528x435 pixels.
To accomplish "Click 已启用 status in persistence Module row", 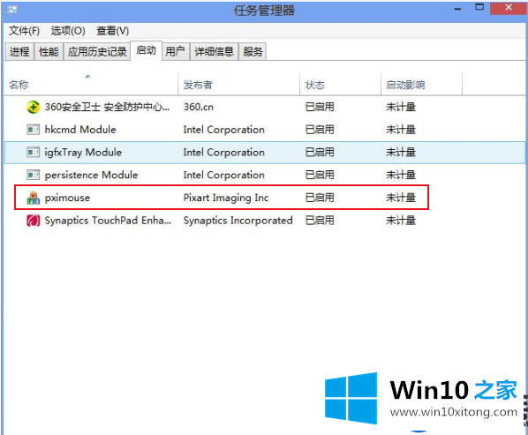I will 320,175.
